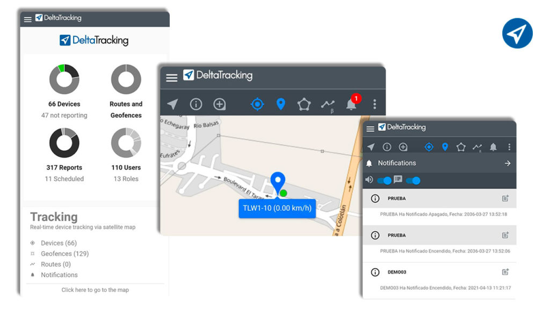550x309 pixels.
Task: Open three-dot overflow menu in map window
Action: click(374, 104)
